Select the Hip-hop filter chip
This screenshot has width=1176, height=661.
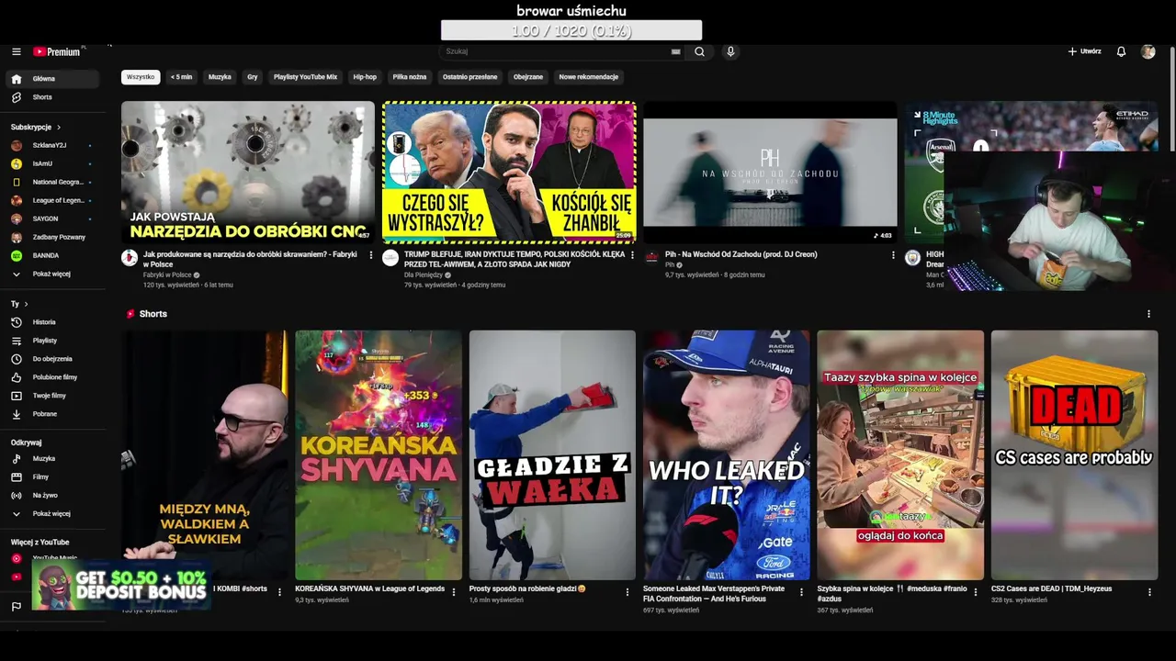pyautogui.click(x=365, y=77)
